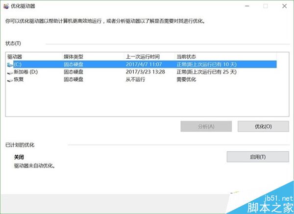Select the 新加卷 (D:) drive name
This screenshot has width=294, height=214.
(26, 72)
